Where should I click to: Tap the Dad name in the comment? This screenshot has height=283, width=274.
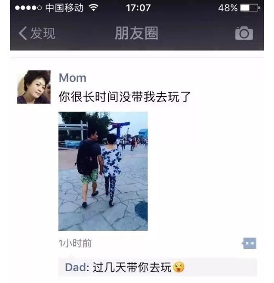(76, 268)
